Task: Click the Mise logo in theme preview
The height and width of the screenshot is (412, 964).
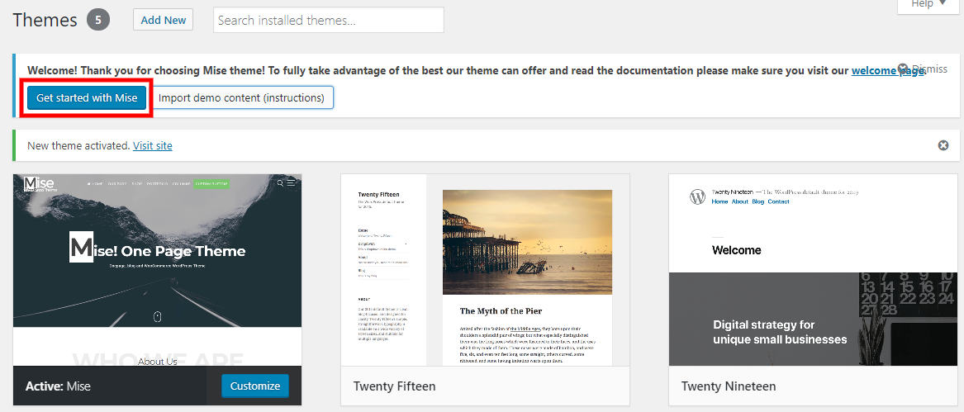Action: click(x=40, y=184)
